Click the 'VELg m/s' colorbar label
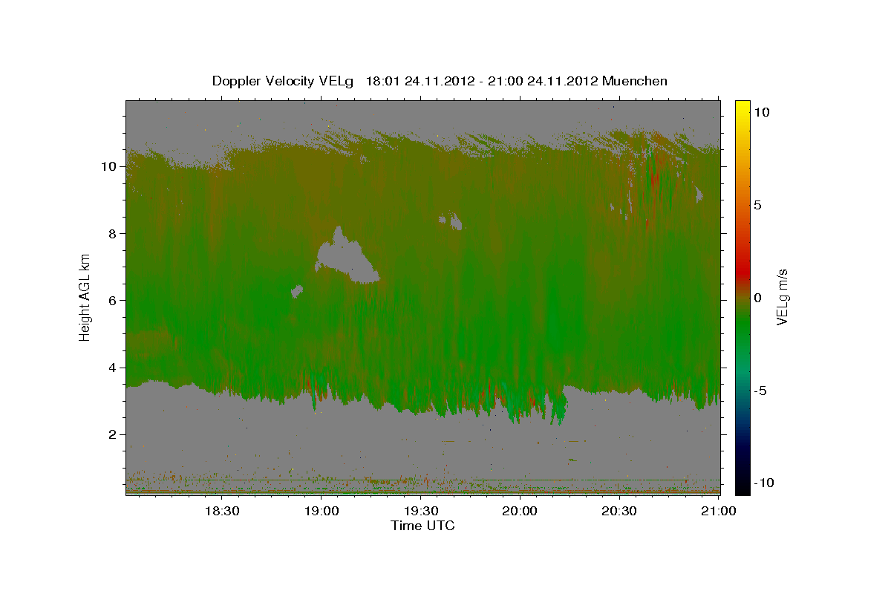The width and height of the screenshot is (891, 594). [781, 296]
